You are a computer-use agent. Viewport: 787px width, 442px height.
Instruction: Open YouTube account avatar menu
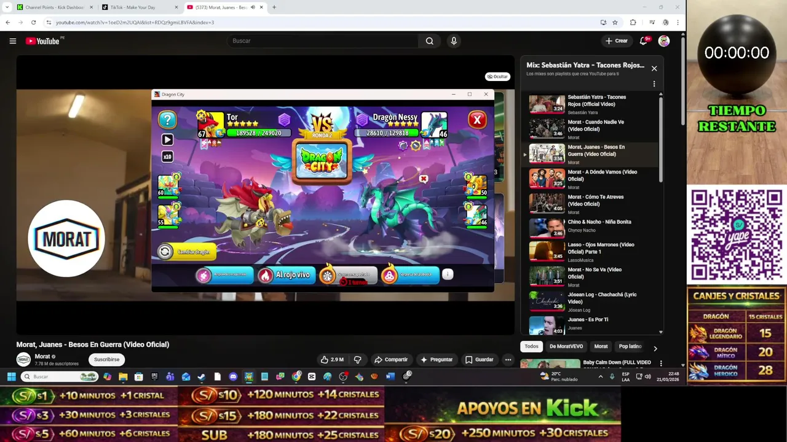click(x=664, y=41)
